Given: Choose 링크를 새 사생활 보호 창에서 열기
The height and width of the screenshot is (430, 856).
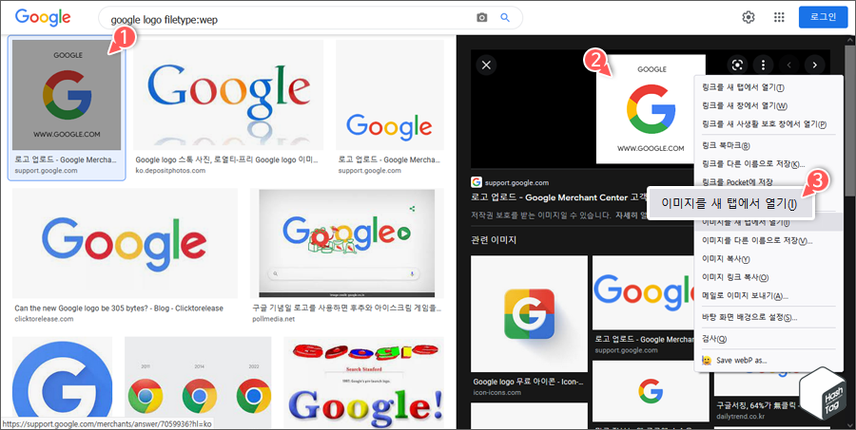Looking at the screenshot, I should pos(769,123).
